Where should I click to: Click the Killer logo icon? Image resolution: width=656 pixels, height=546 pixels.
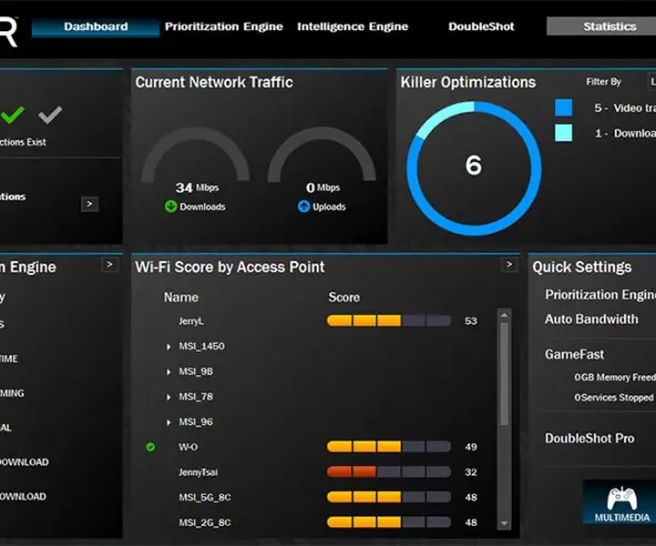[x=9, y=32]
